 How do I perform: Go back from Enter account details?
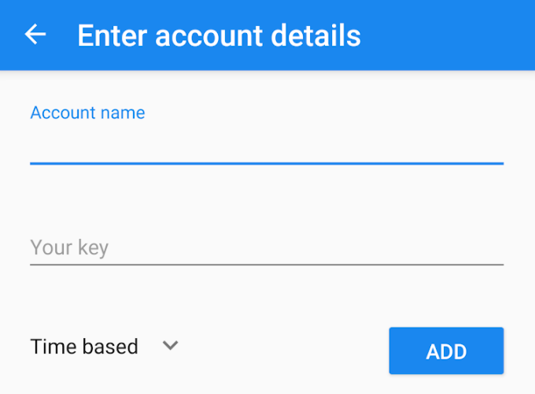coord(35,35)
